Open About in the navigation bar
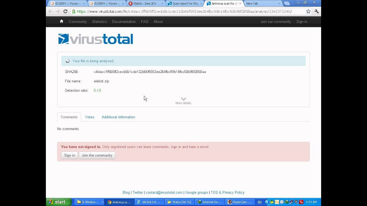This screenshot has width=367, height=206. [158, 21]
